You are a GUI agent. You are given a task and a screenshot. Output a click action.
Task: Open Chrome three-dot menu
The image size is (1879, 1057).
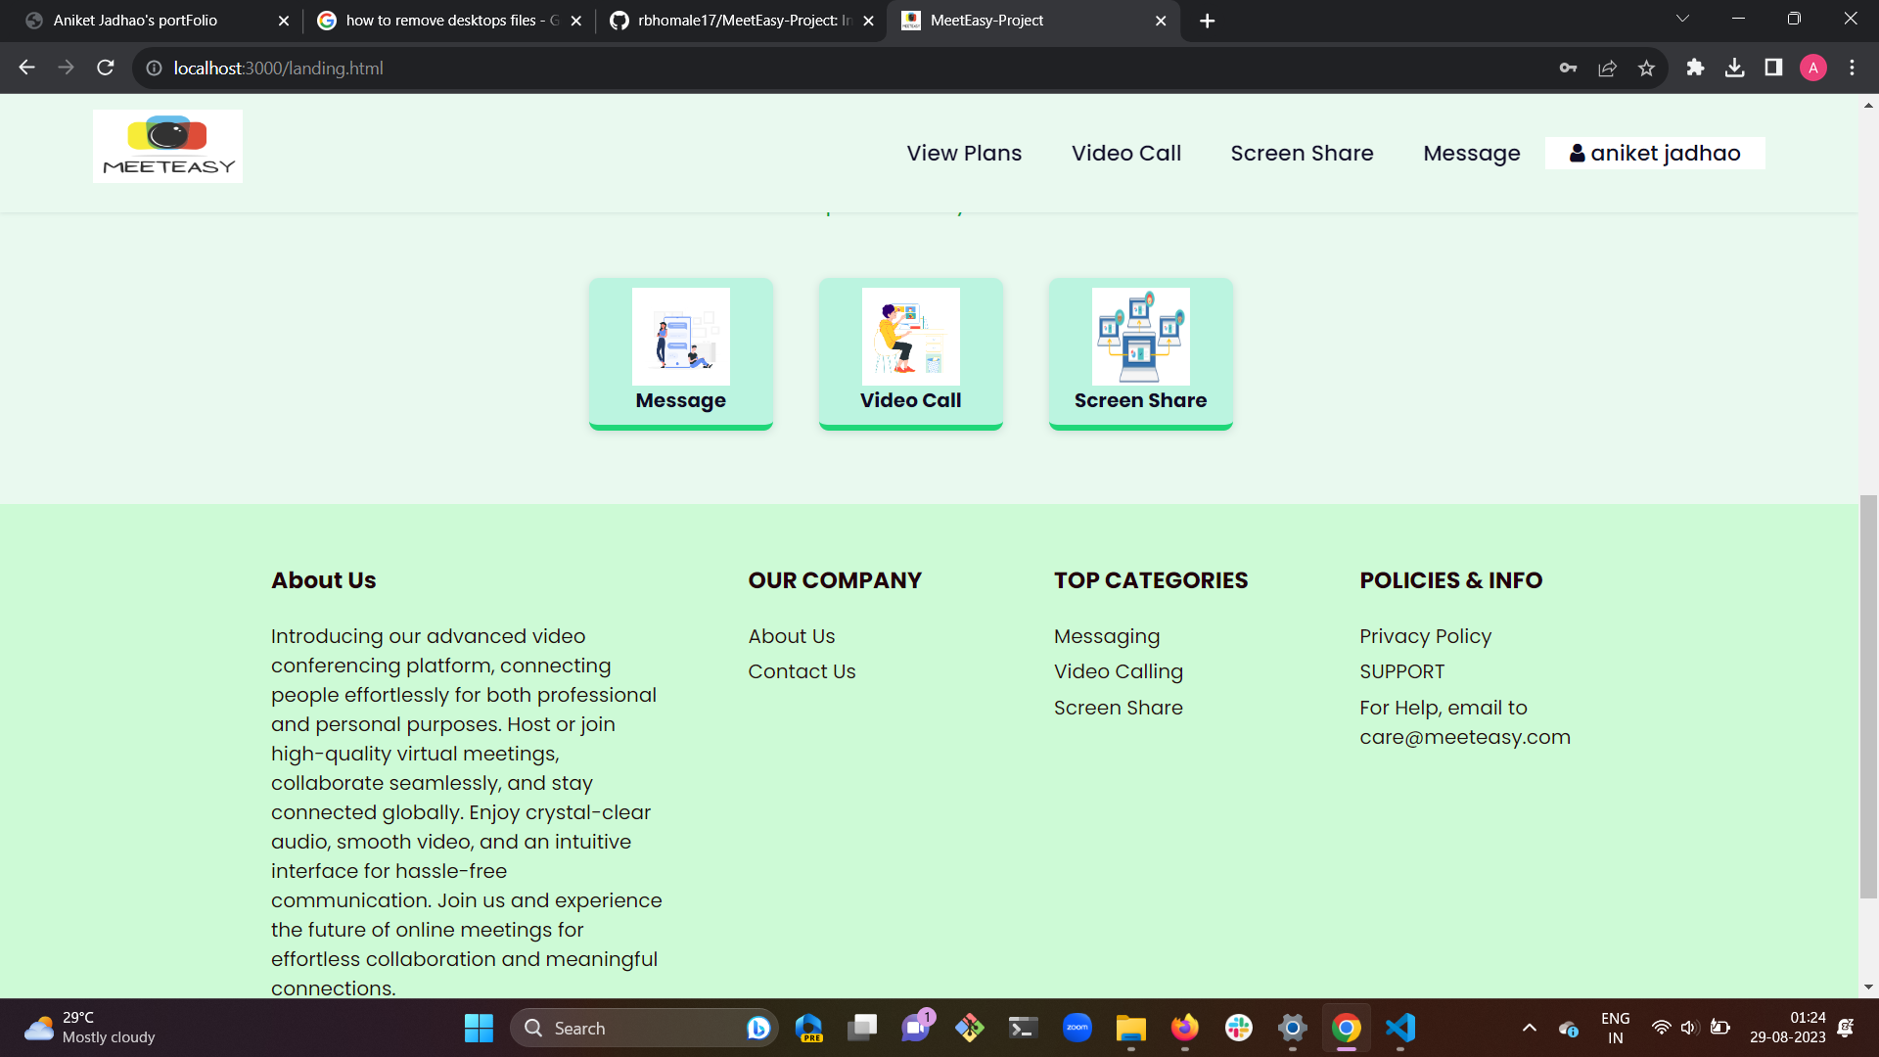pyautogui.click(x=1852, y=68)
